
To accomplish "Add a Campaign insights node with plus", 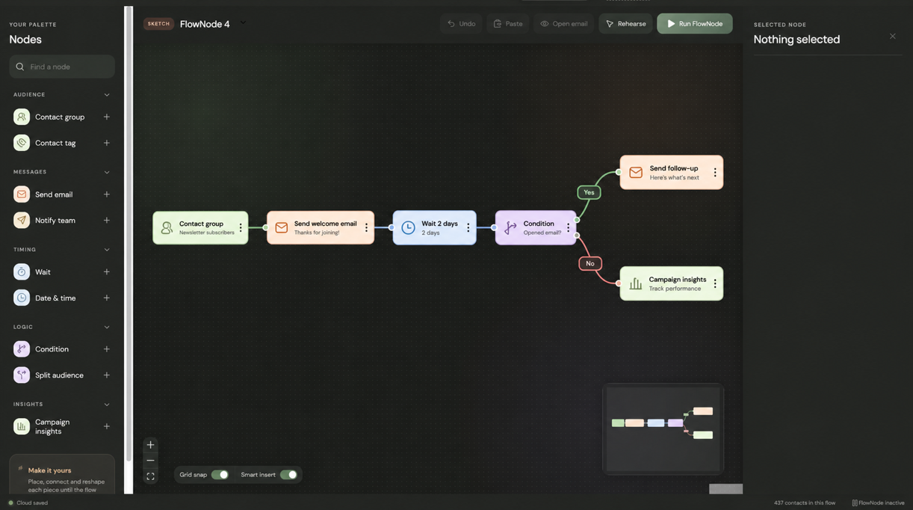I will [107, 426].
